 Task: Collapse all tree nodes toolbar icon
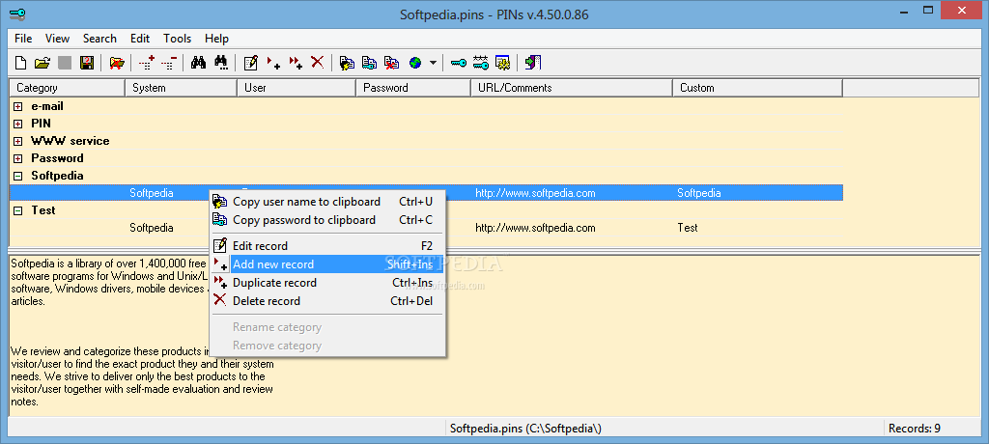tap(168, 63)
